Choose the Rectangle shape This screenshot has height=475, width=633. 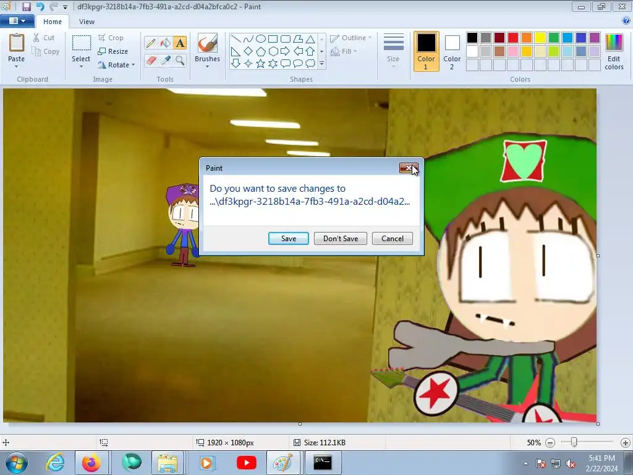coord(273,39)
